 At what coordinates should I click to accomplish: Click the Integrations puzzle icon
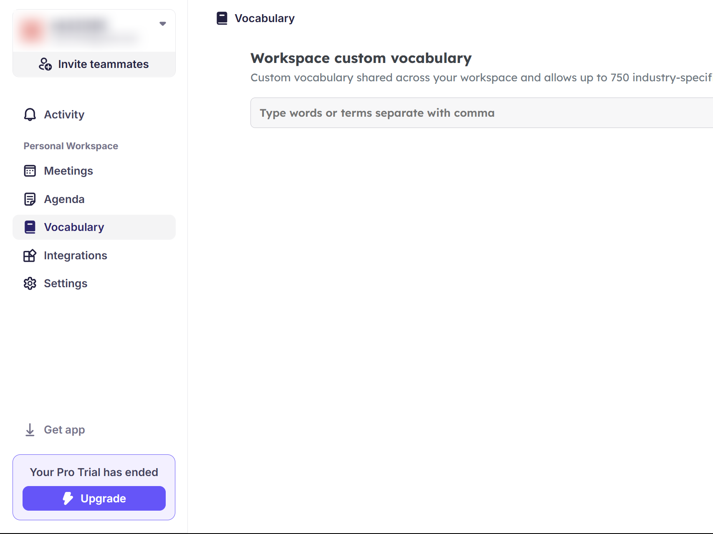30,256
